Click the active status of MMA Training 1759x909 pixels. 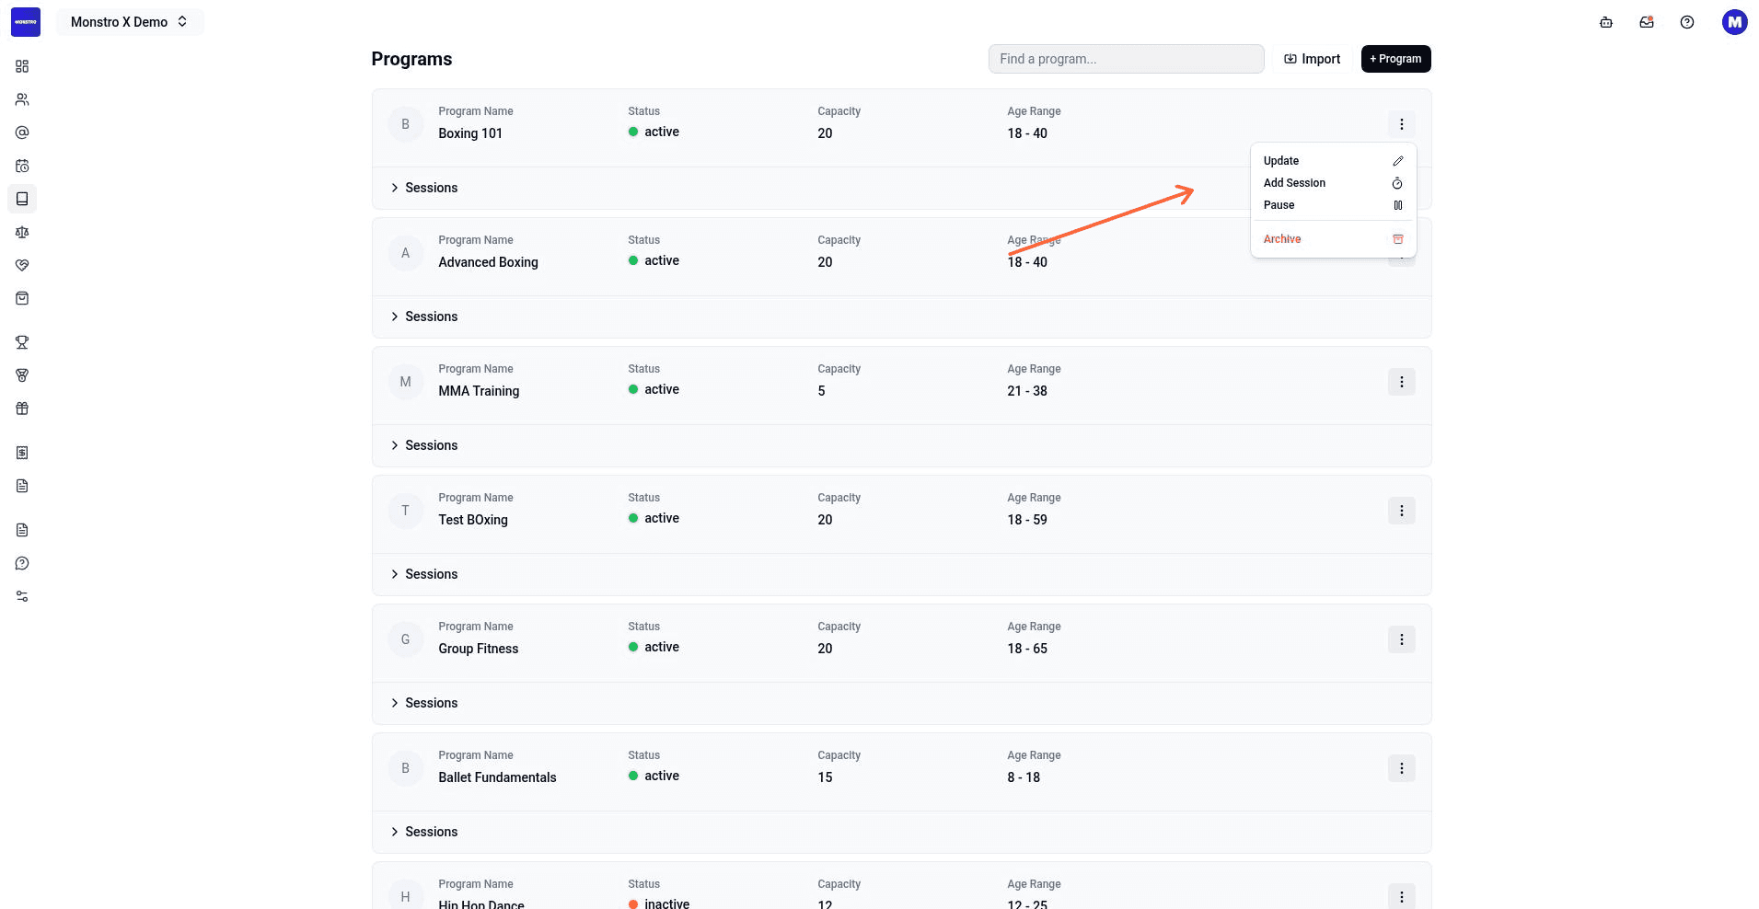(654, 389)
